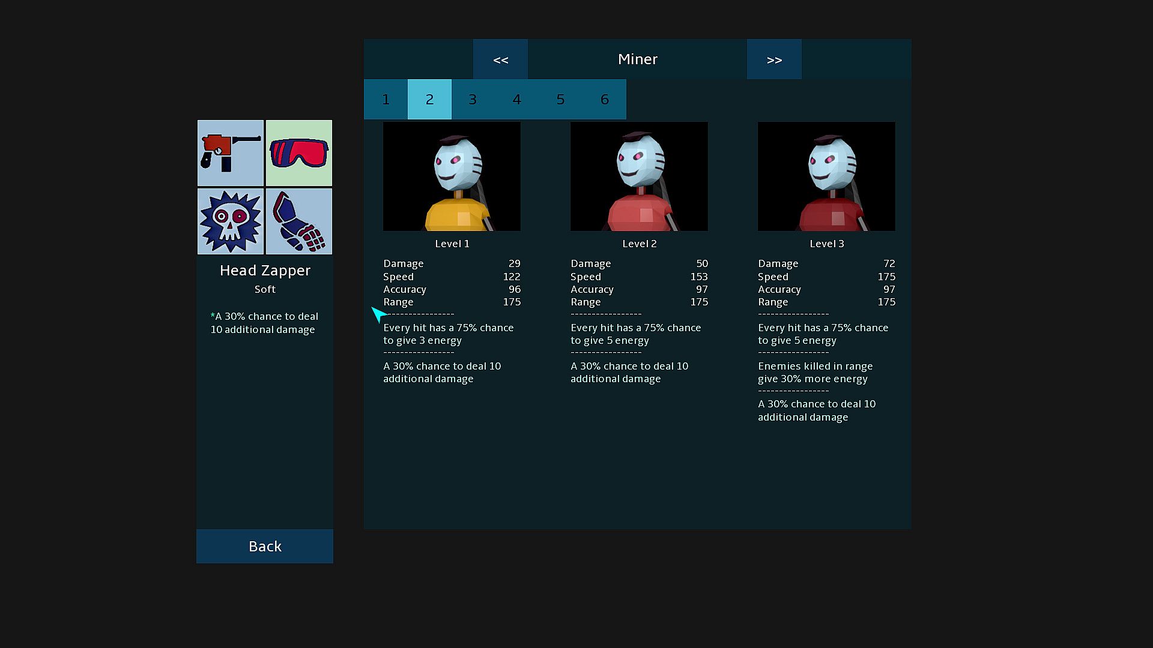
Task: Go to previous unit with << arrow
Action: 500,59
